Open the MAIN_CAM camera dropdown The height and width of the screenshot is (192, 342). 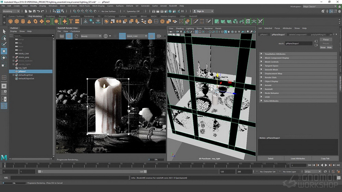click(x=137, y=36)
